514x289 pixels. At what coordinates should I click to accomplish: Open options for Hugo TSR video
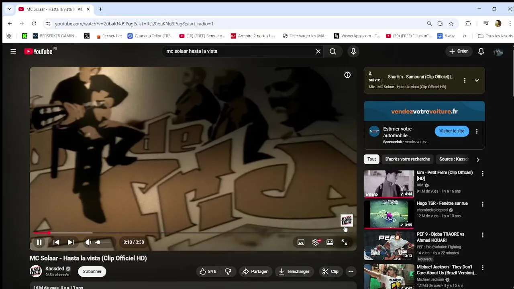[x=483, y=204]
